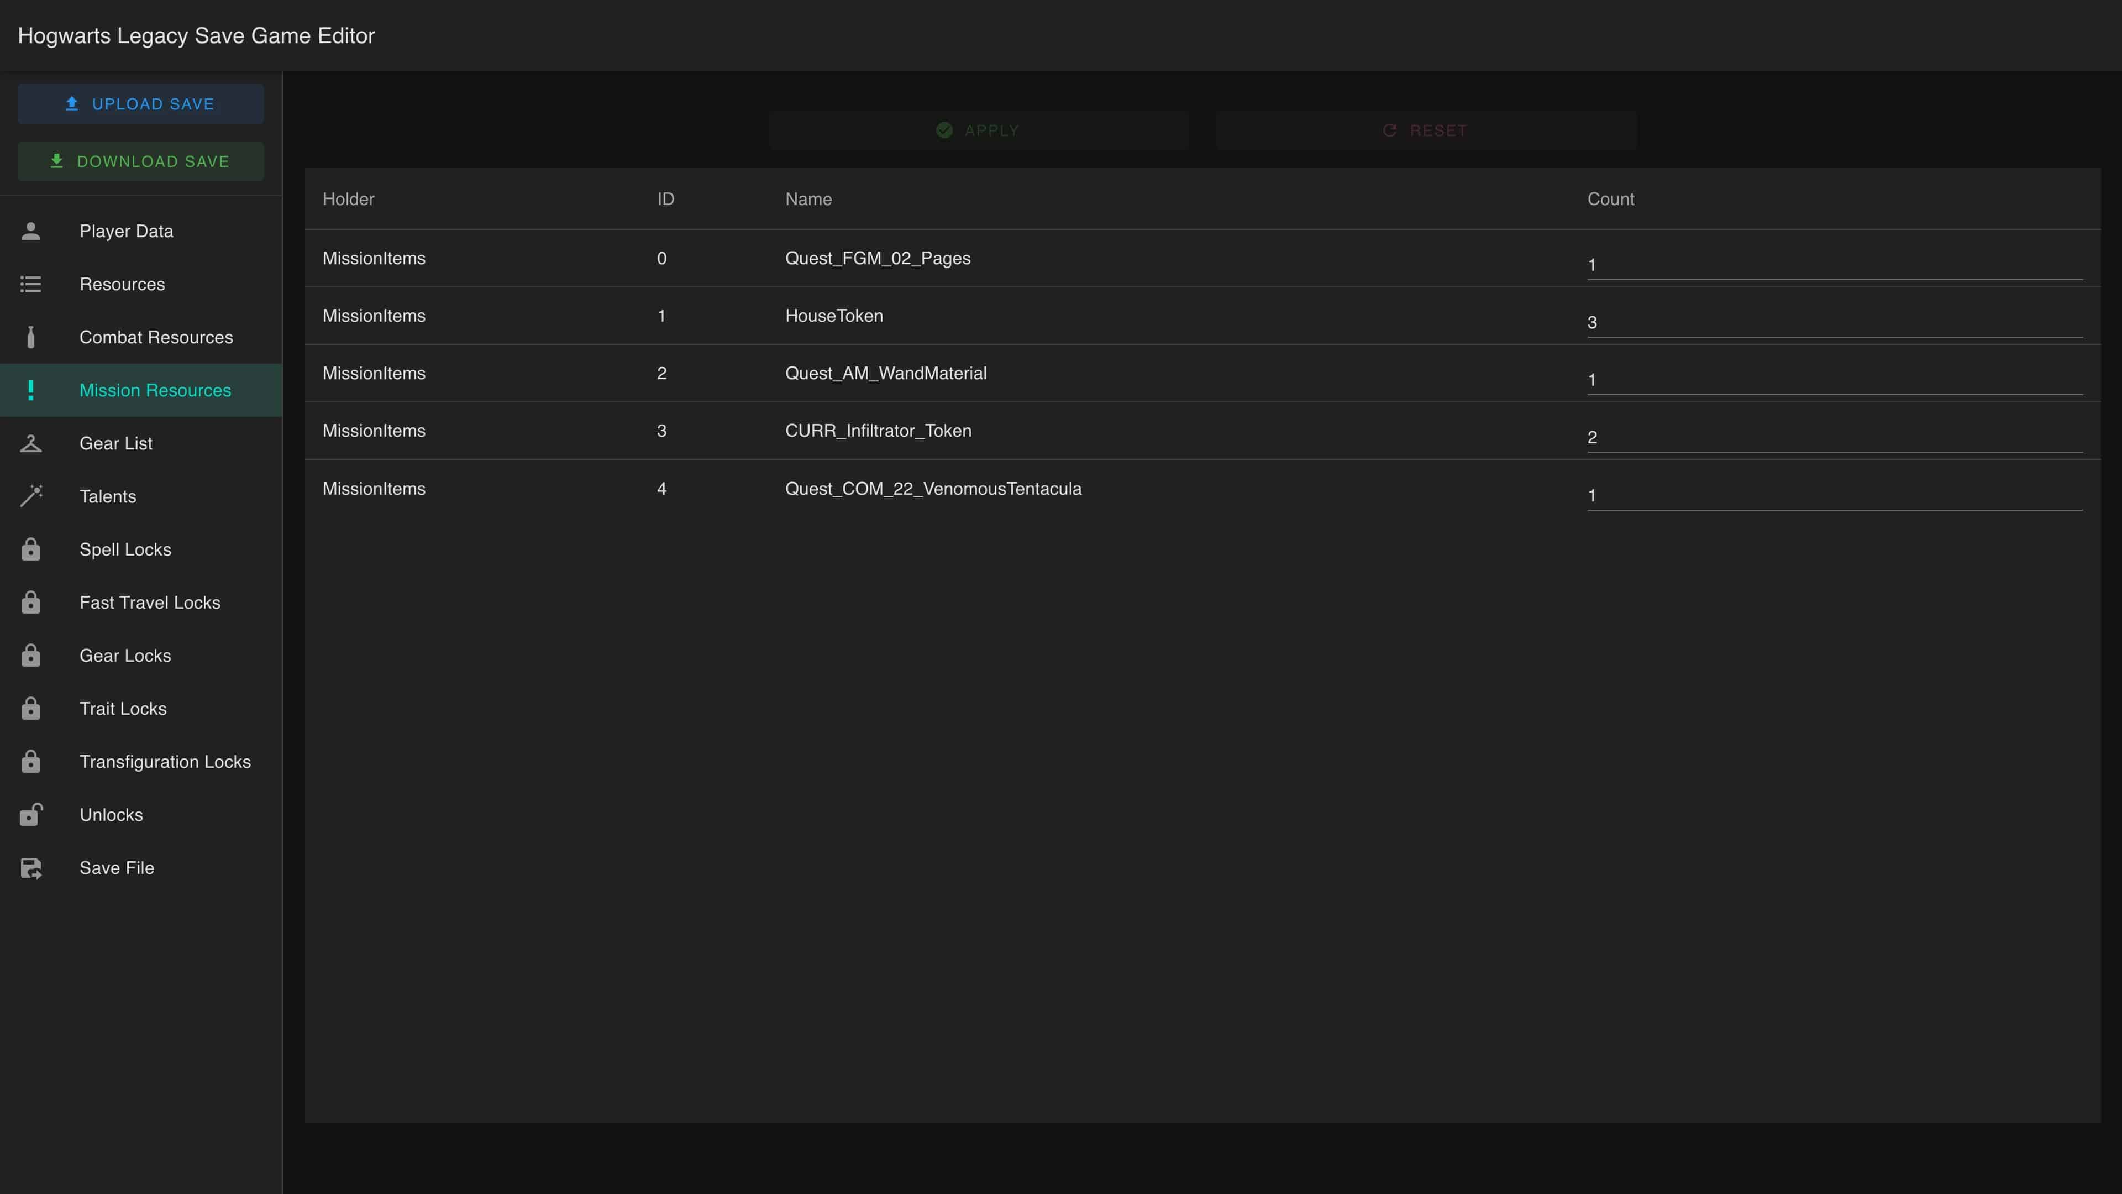2122x1194 pixels.
Task: Click the Fast Travel Locks padlock icon
Action: pos(30,603)
